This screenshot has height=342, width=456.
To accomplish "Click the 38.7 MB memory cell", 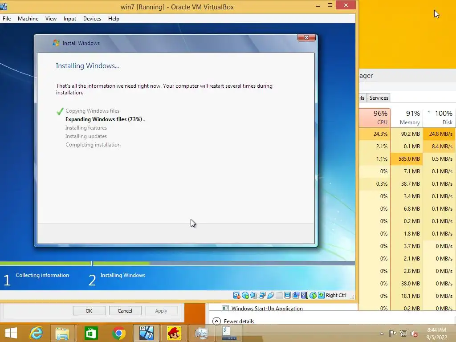I will (x=407, y=184).
